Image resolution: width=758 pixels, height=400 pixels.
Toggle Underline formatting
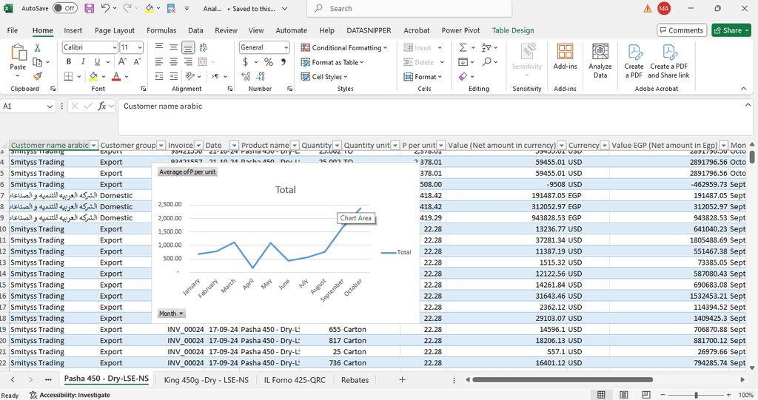coord(97,62)
